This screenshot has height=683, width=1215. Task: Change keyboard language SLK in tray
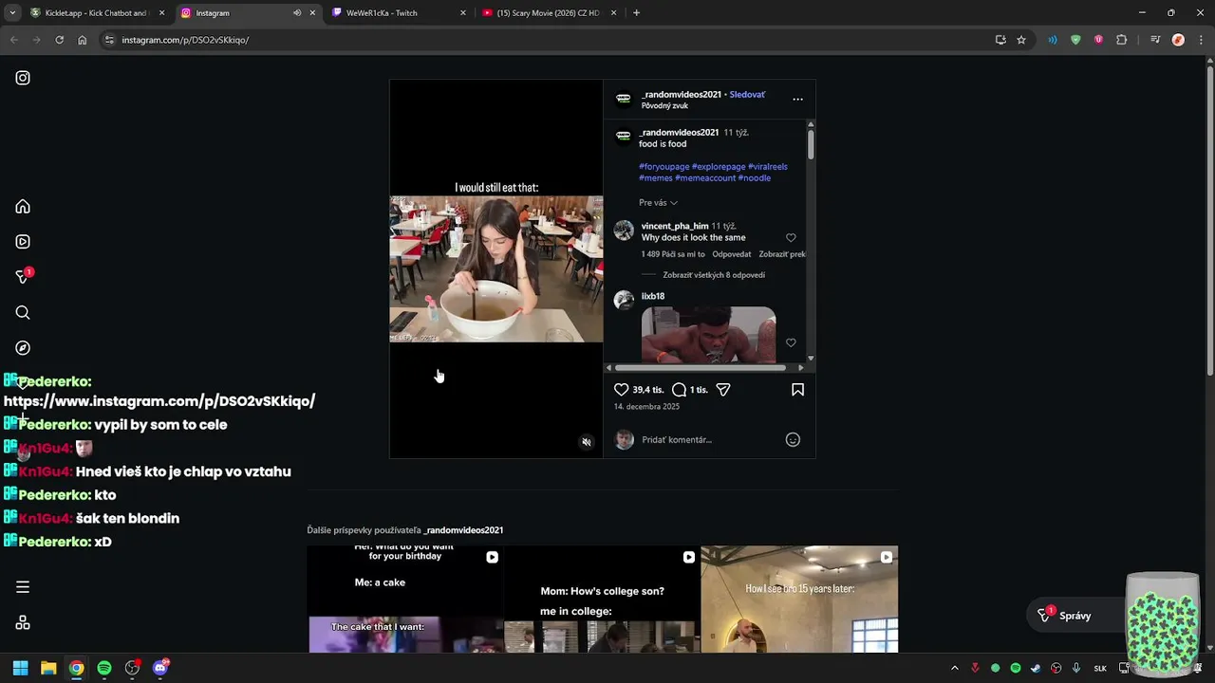pos(1100,668)
